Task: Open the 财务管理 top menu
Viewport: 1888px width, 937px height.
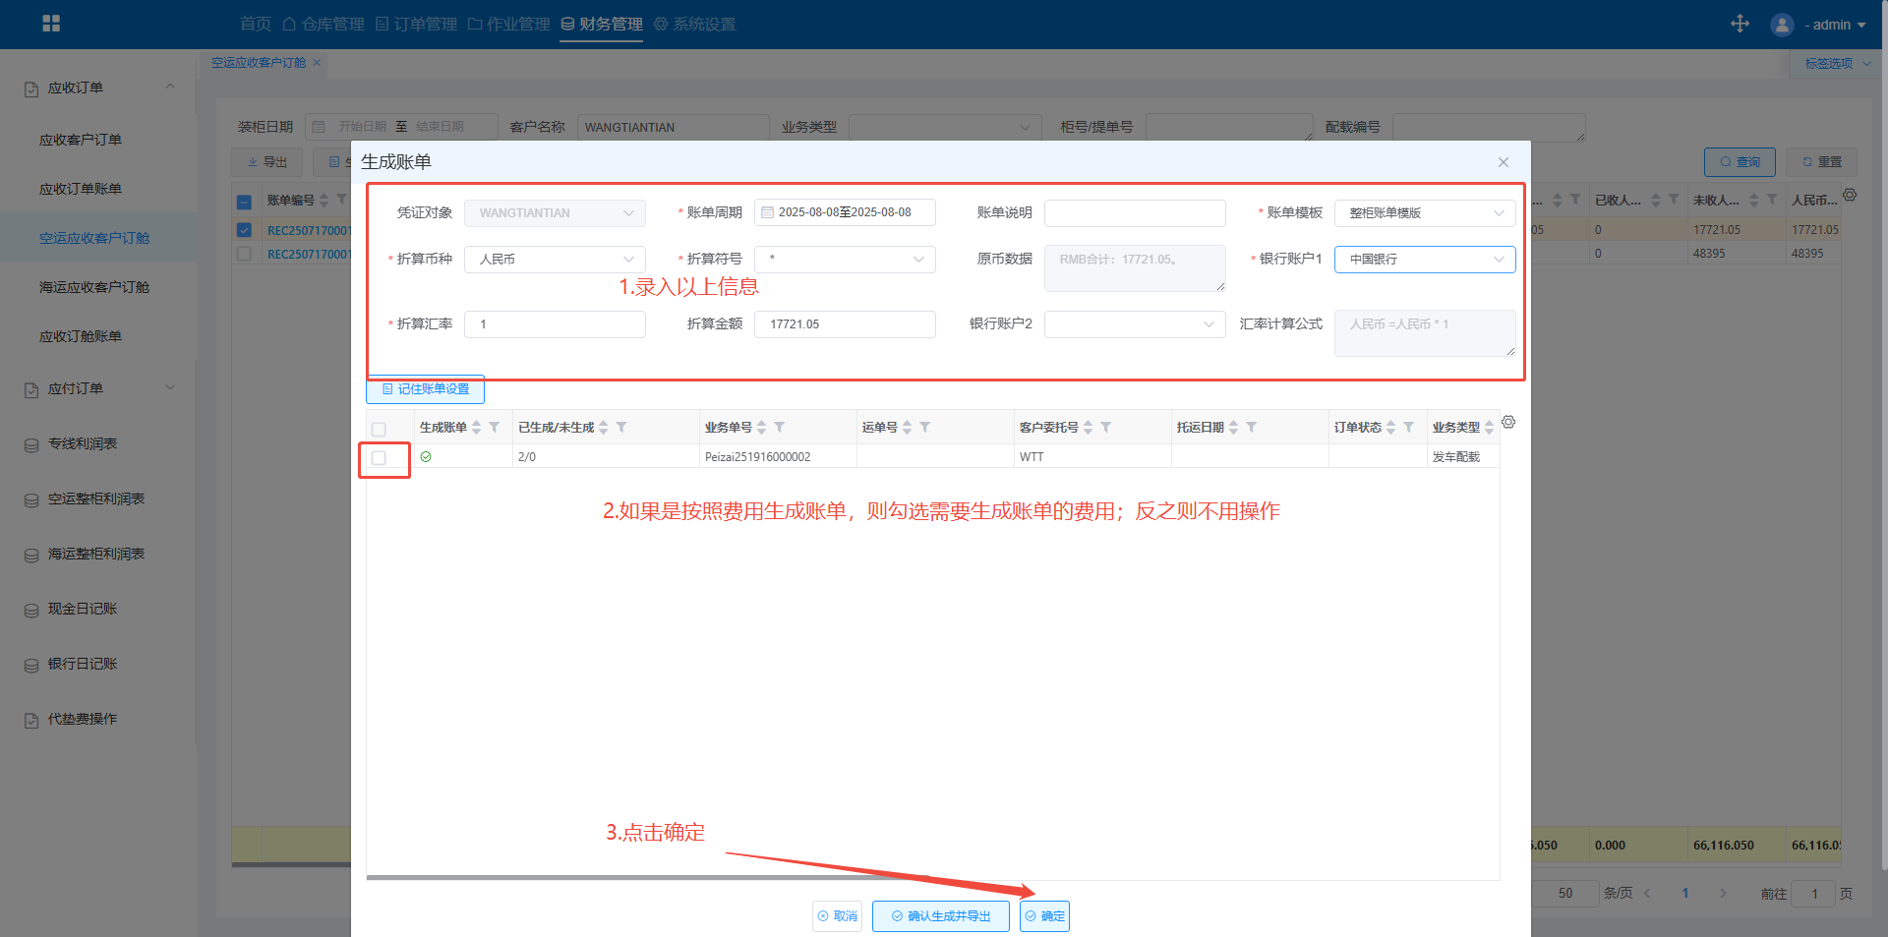Action: [x=602, y=24]
